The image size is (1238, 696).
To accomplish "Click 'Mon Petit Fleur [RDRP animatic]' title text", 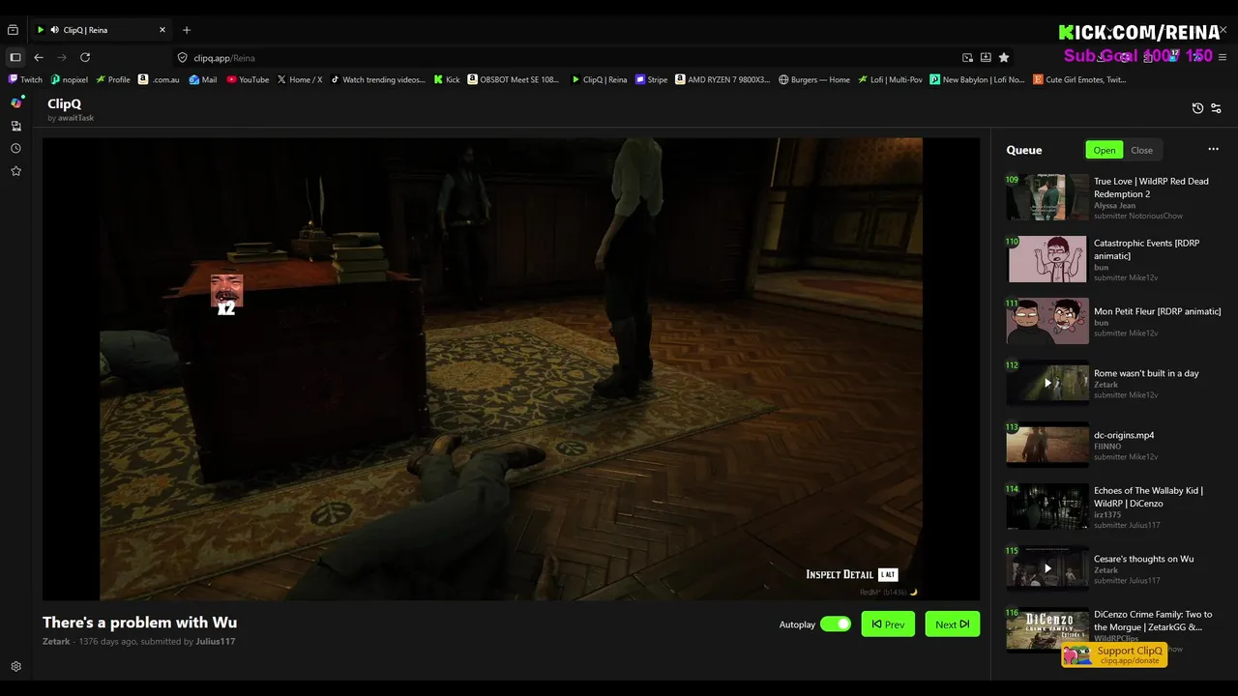I will 1157,311.
